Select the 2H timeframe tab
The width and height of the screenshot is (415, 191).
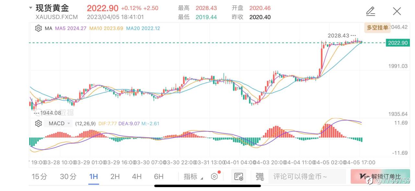coord(115,176)
